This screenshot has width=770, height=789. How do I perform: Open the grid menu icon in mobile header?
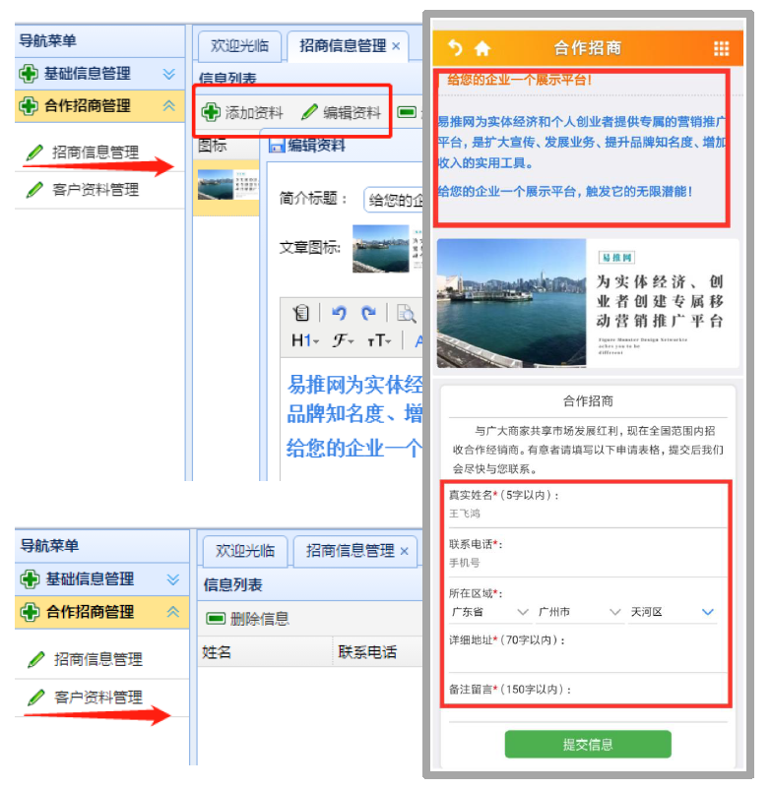721,48
